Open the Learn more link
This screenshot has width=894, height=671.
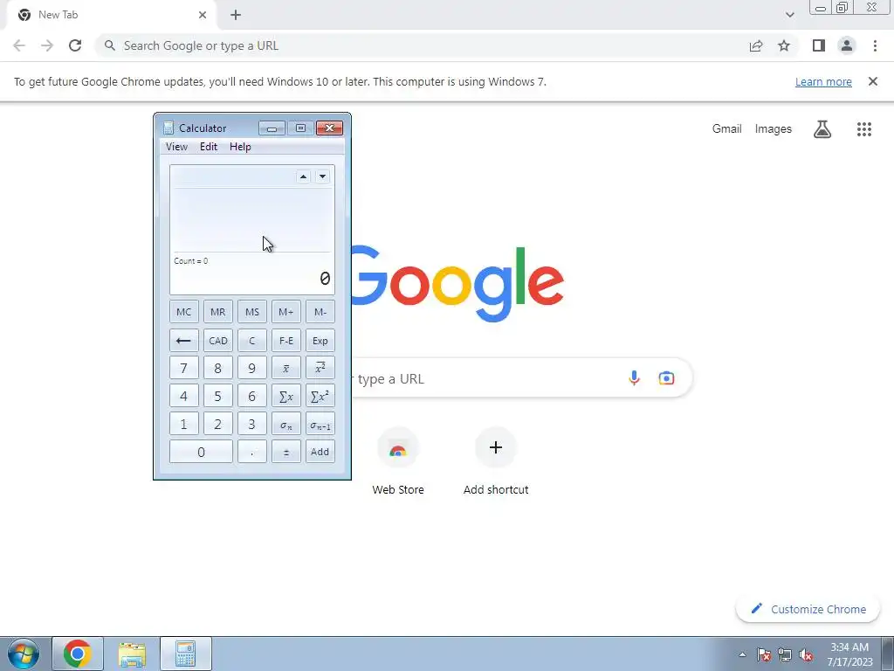tap(823, 81)
